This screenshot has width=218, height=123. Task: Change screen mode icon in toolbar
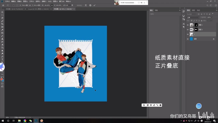point(2,87)
